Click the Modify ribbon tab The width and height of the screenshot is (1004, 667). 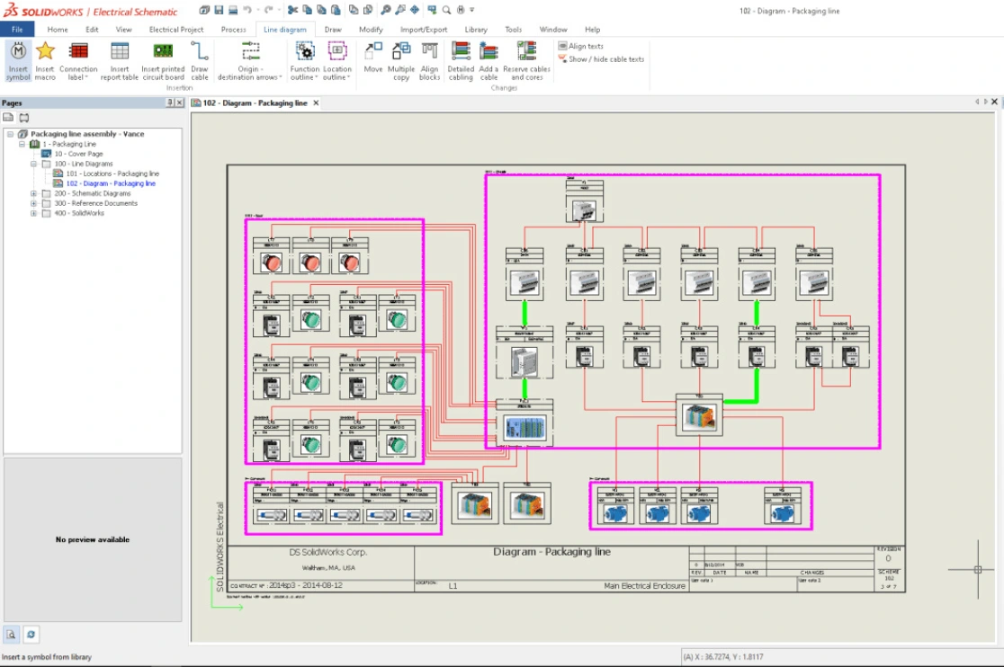click(x=371, y=30)
